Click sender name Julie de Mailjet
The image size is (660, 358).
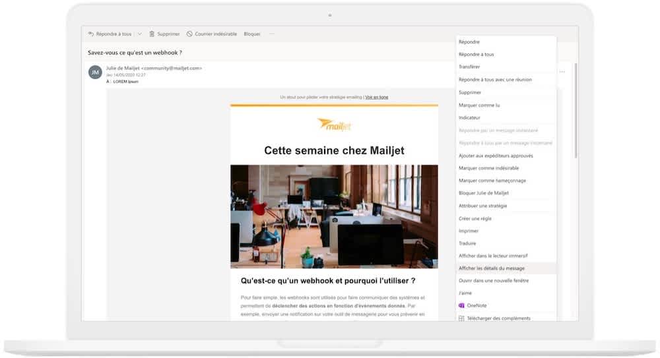point(123,68)
